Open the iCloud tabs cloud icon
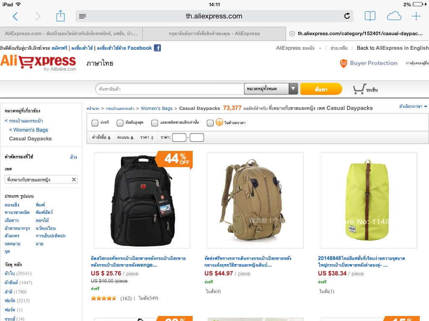Viewport: 429px width, 321px height. pos(394,16)
